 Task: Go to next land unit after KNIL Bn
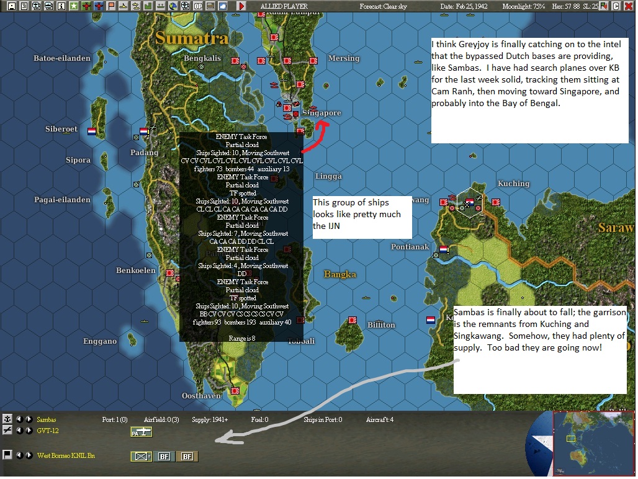click(29, 455)
